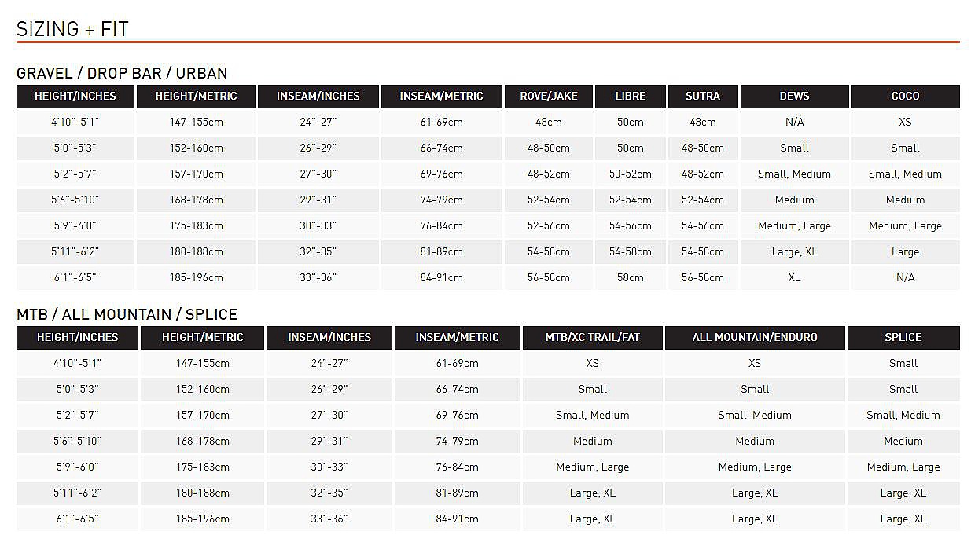971x546 pixels.
Task: Click the DEWS column header
Action: click(x=794, y=96)
